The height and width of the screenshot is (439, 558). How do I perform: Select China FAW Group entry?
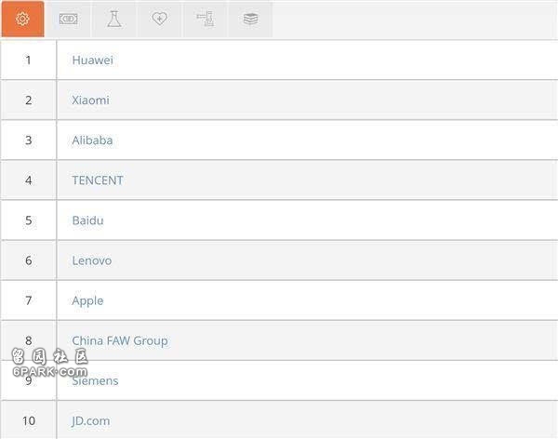pyautogui.click(x=120, y=340)
